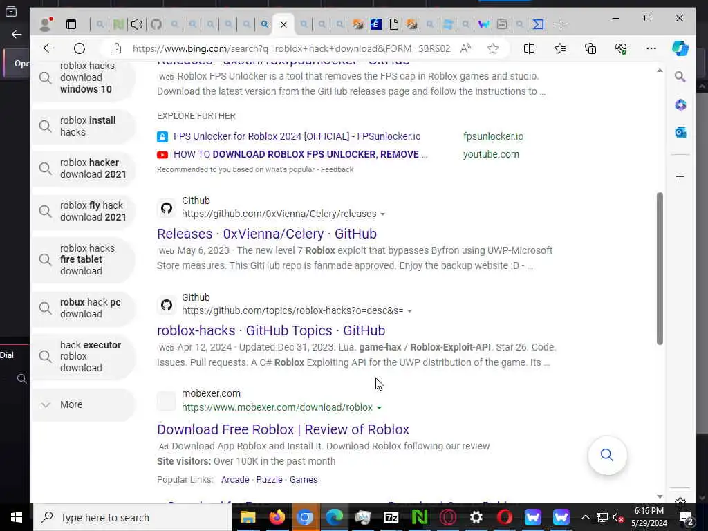View site information via the lock icon
The width and height of the screenshot is (708, 531).
coord(116,48)
